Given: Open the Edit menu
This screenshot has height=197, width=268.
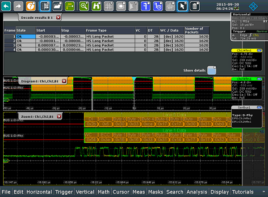Looking at the screenshot, I should [18, 192].
